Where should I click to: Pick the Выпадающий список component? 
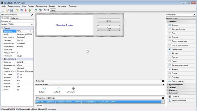click(x=181, y=65)
